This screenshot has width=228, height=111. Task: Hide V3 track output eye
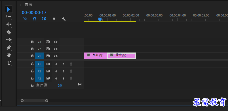[56, 42]
